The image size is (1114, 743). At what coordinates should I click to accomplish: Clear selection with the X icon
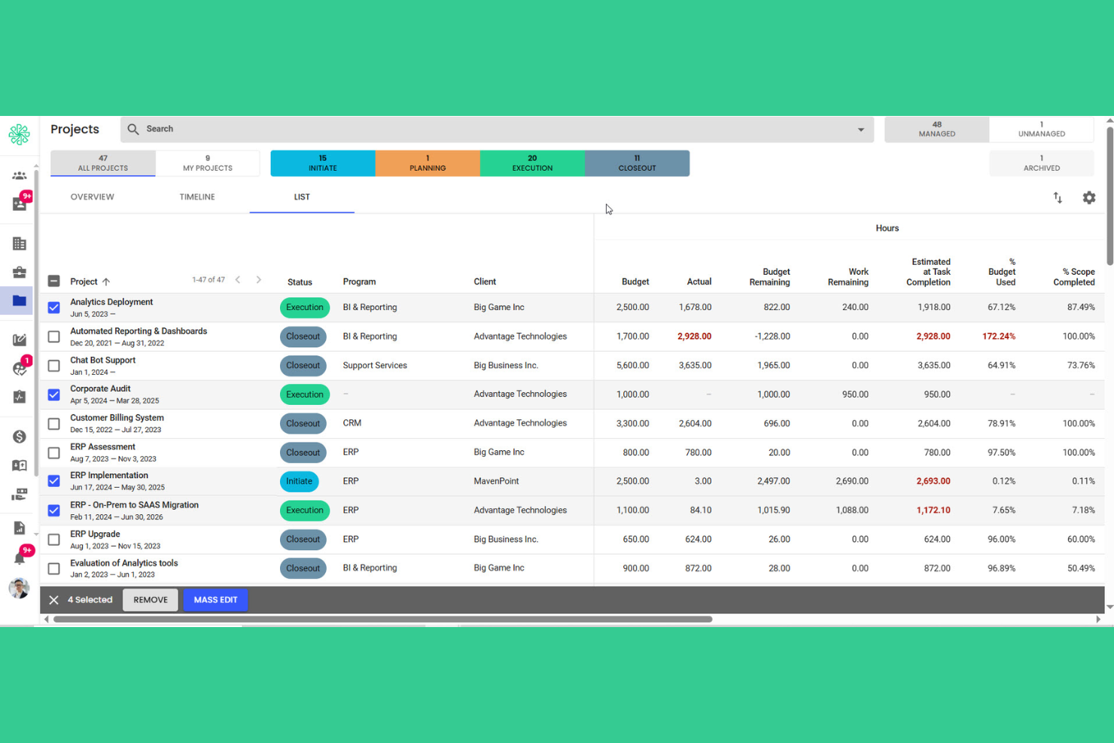point(53,600)
